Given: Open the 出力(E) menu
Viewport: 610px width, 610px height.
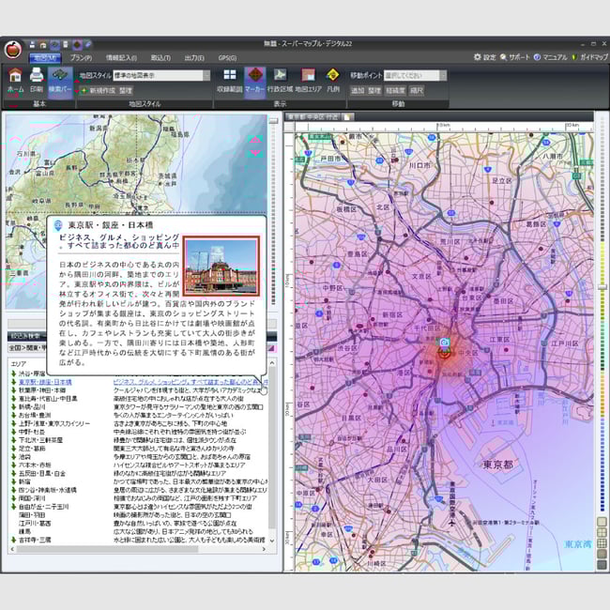Looking at the screenshot, I should 194,57.
